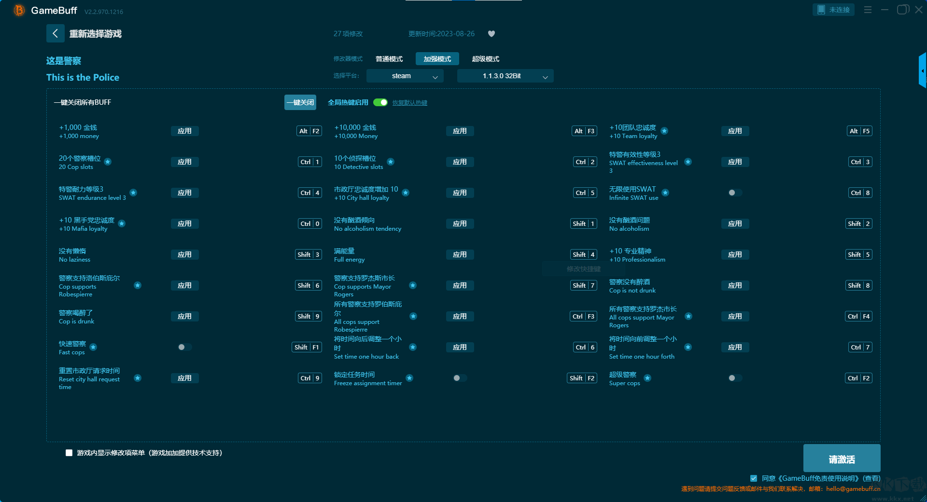Click the Alt F2 hotkey for +1,000 money

coord(309,131)
